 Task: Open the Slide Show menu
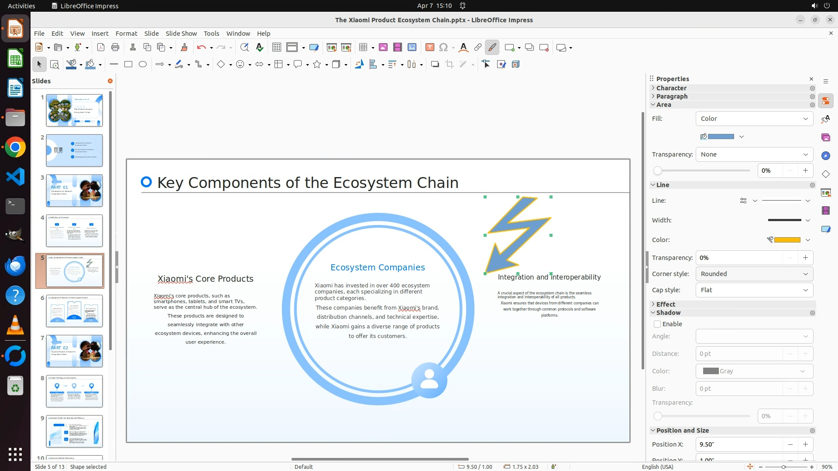pyautogui.click(x=181, y=34)
